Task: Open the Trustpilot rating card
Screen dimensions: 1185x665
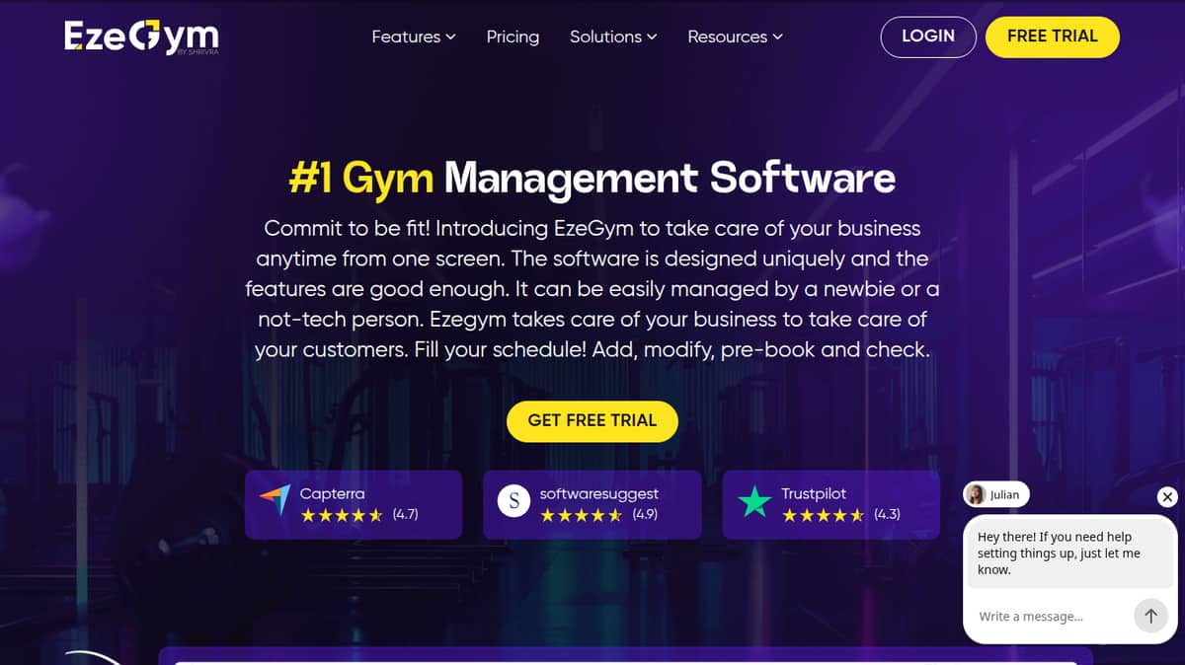Action: [831, 504]
